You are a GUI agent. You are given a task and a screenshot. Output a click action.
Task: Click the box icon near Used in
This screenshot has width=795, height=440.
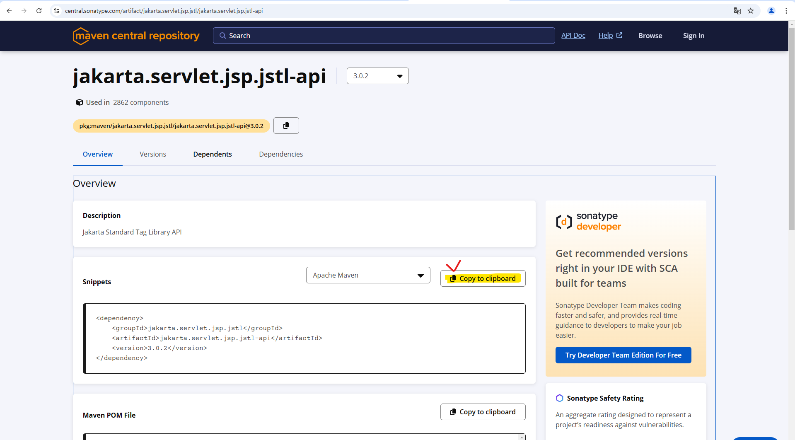79,102
